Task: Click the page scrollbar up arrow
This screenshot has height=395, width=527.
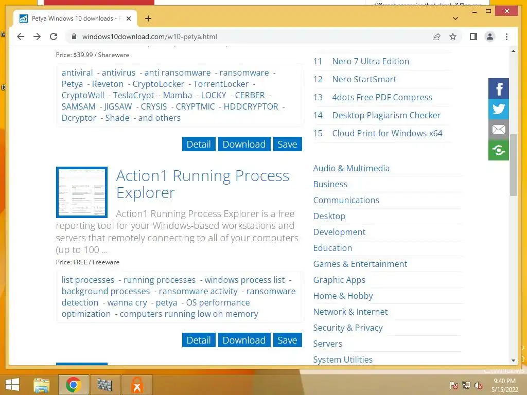Action: (513, 51)
